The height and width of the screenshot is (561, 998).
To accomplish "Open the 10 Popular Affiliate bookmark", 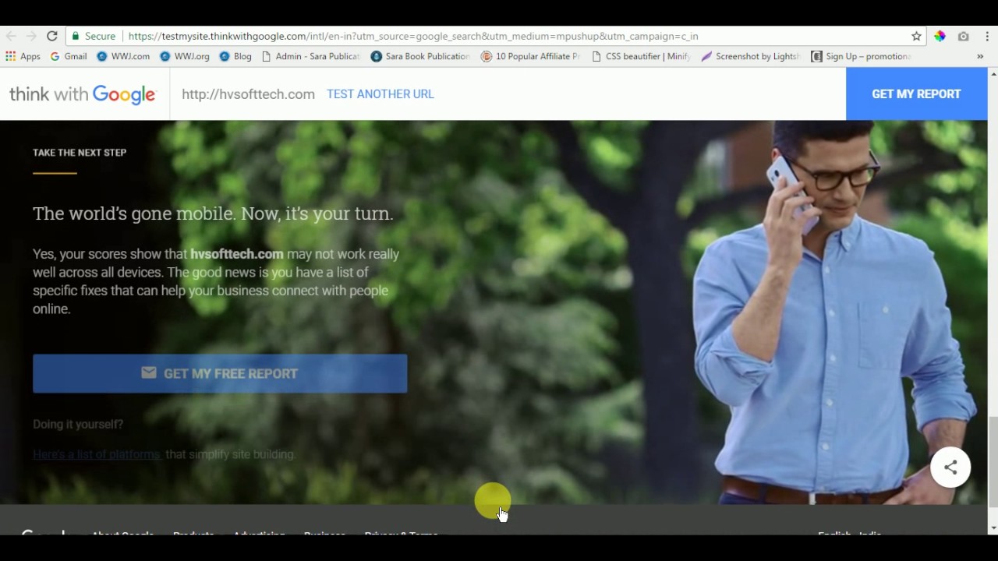I will [x=530, y=56].
